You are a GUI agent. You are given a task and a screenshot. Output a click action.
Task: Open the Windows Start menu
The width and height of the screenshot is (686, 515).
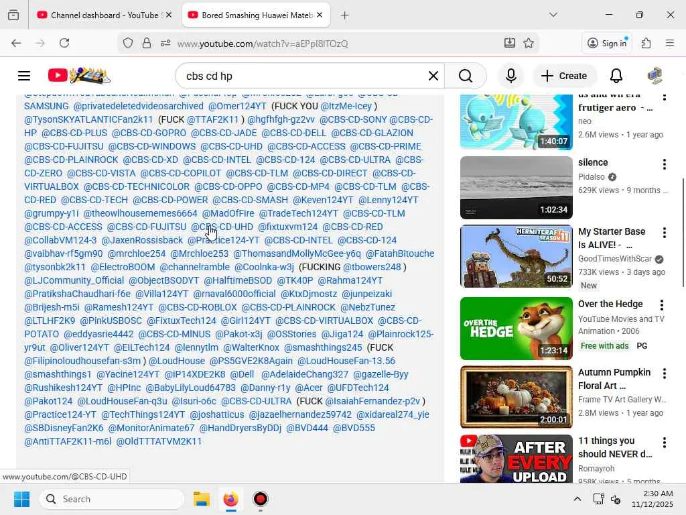[21, 499]
